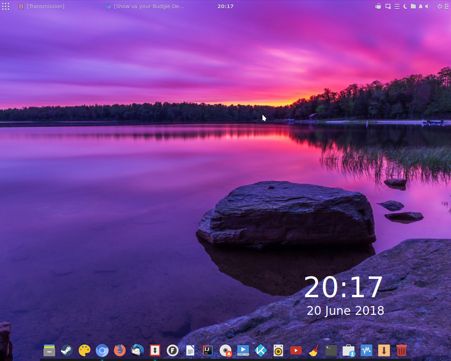
Task: Click the power button icon in panel
Action: pyautogui.click(x=440, y=6)
